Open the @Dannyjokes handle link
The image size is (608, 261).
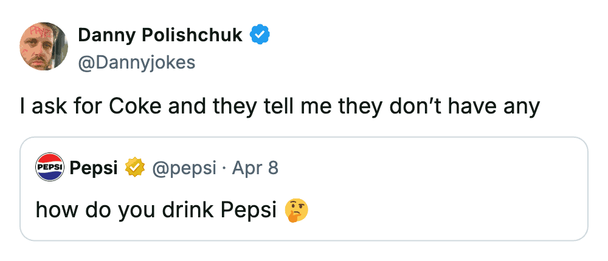137,62
